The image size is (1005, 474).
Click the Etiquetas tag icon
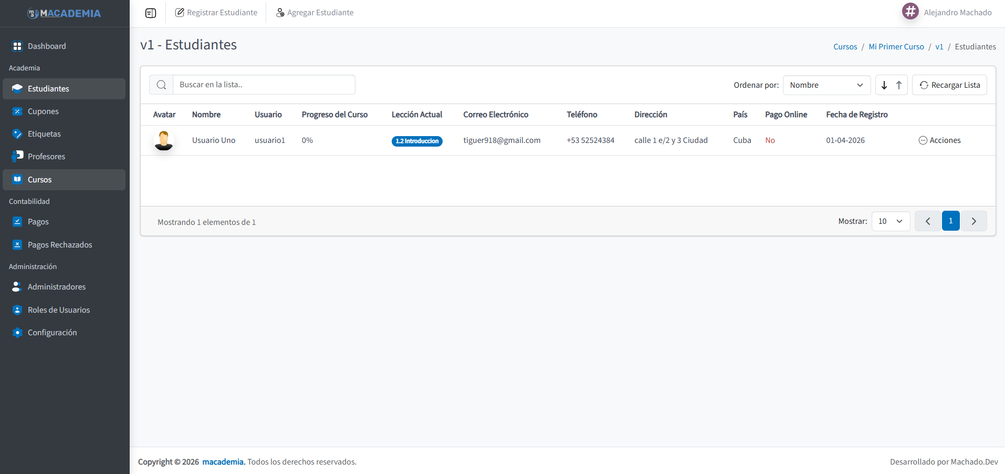(17, 133)
